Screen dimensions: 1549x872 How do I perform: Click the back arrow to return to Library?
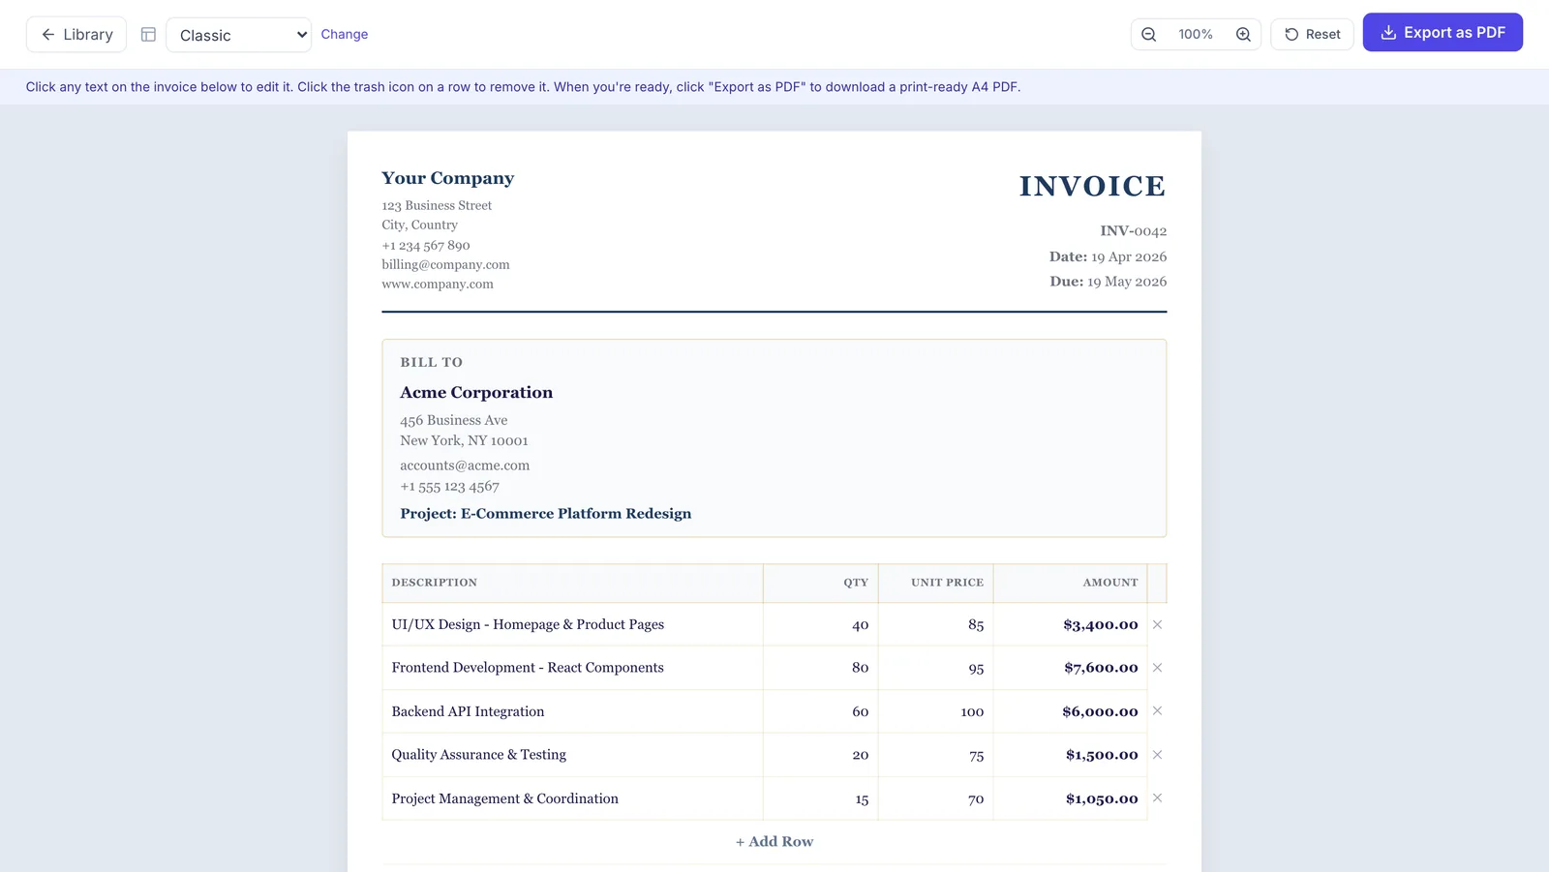pos(48,34)
